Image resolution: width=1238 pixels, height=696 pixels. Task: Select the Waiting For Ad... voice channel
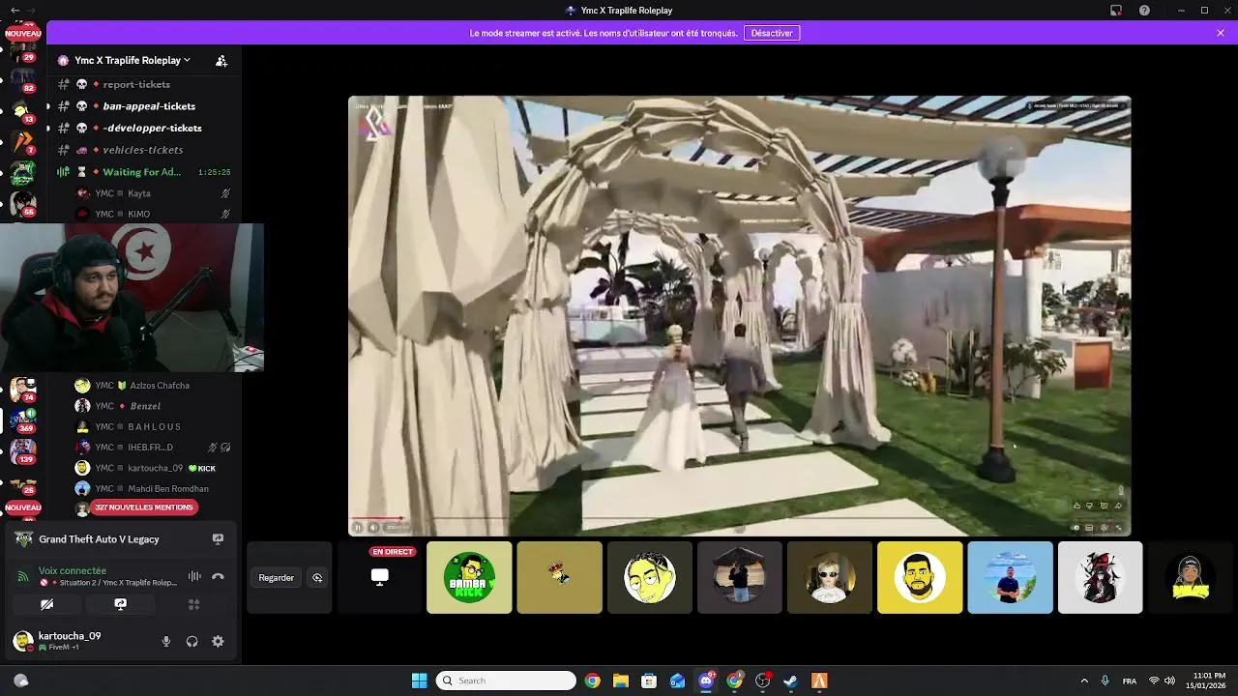[144, 172]
